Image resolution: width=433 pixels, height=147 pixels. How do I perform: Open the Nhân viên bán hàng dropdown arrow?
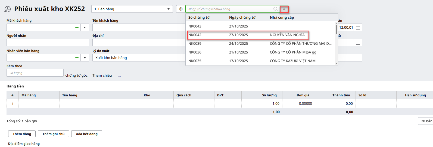(x=85, y=58)
